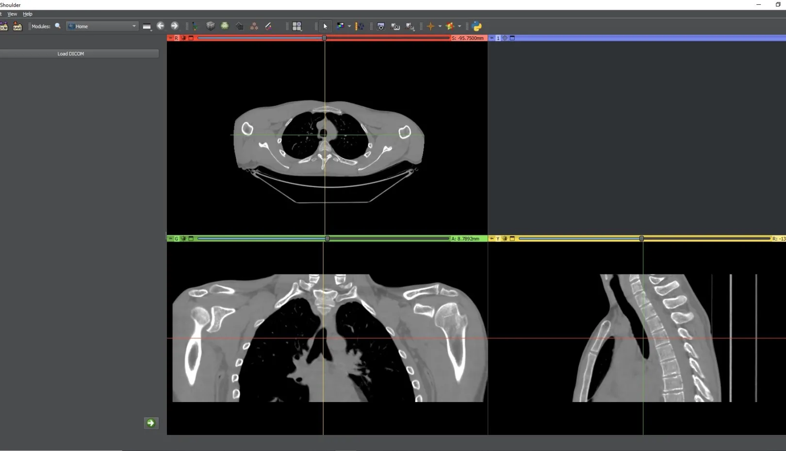Open the red Markups points module icon
The height and width of the screenshot is (451, 786).
254,26
